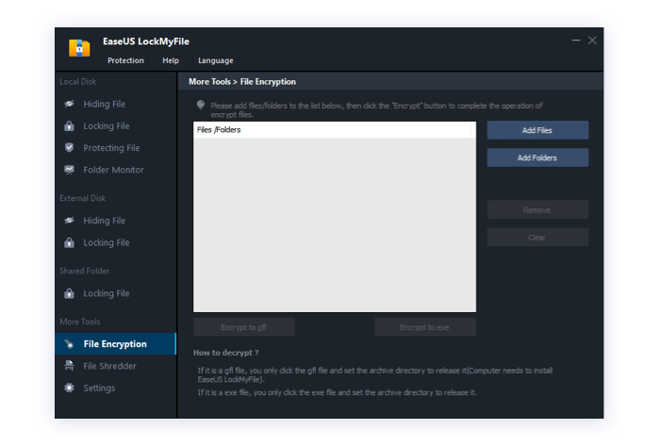Click the Protecting File shield icon
Screen dimensions: 659x446
tap(69, 148)
